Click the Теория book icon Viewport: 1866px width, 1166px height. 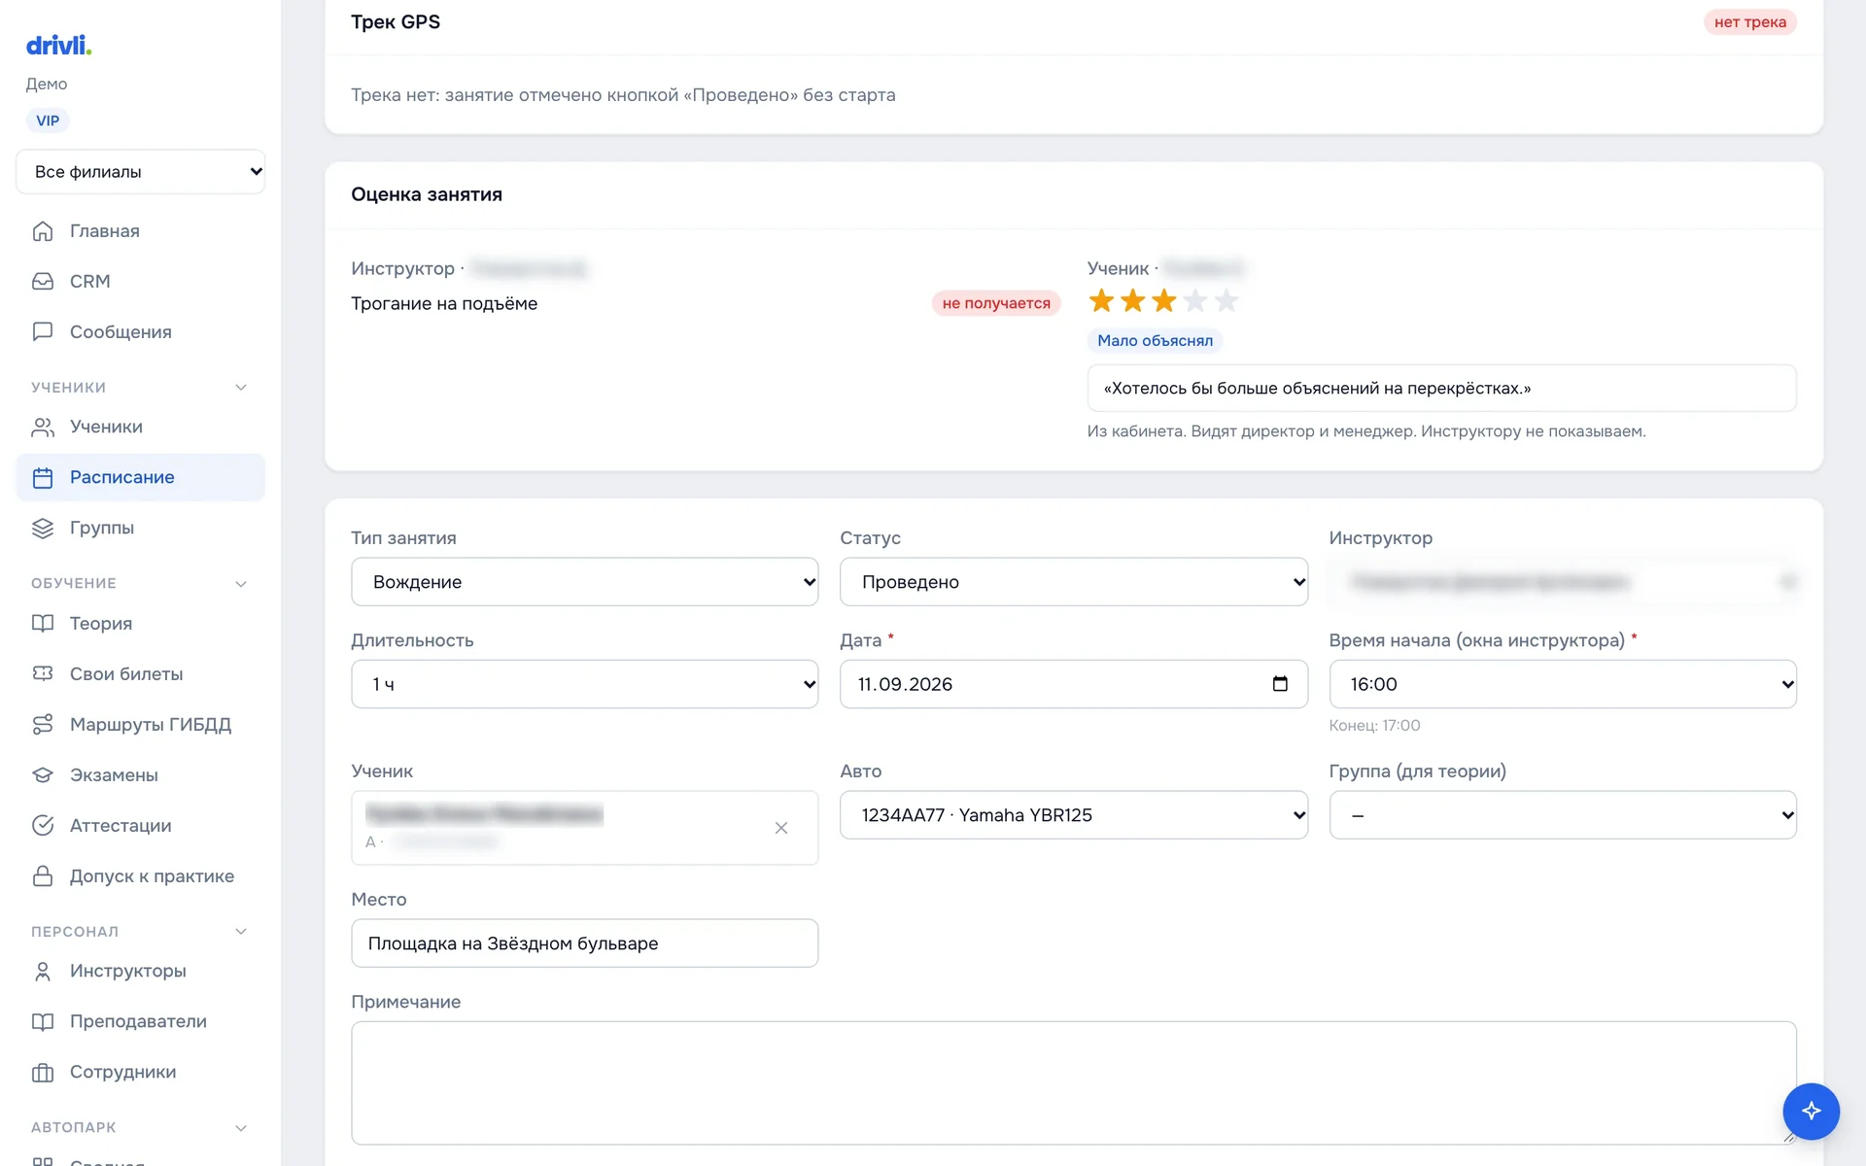[43, 624]
